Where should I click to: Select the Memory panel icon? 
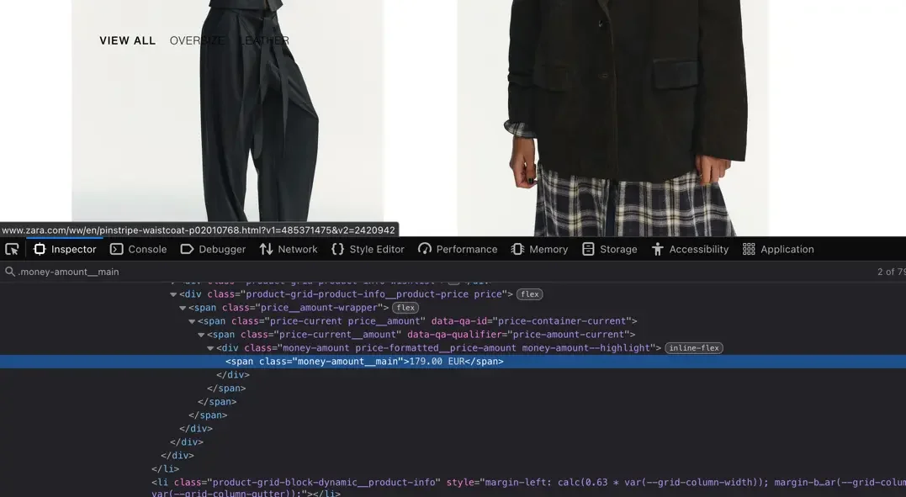[517, 248]
